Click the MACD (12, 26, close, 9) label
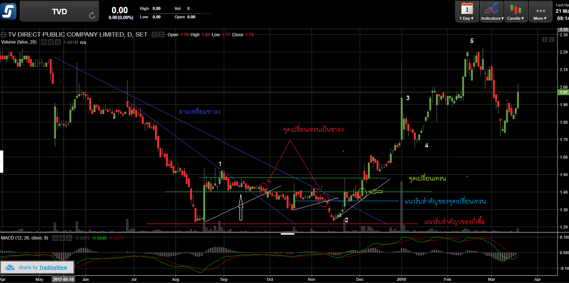The height and width of the screenshot is (283, 569). pyautogui.click(x=26, y=238)
